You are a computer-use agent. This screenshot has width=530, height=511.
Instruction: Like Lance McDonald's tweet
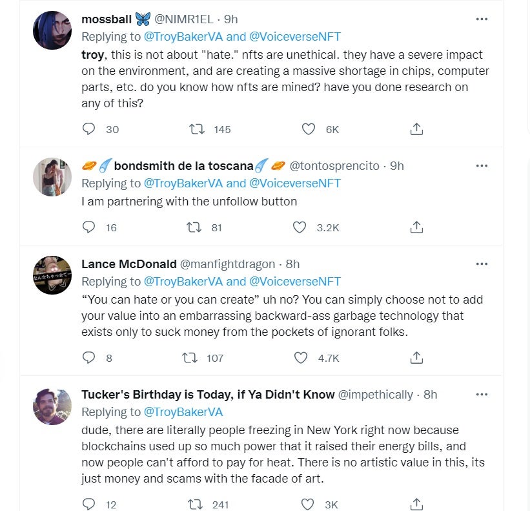[300, 357]
